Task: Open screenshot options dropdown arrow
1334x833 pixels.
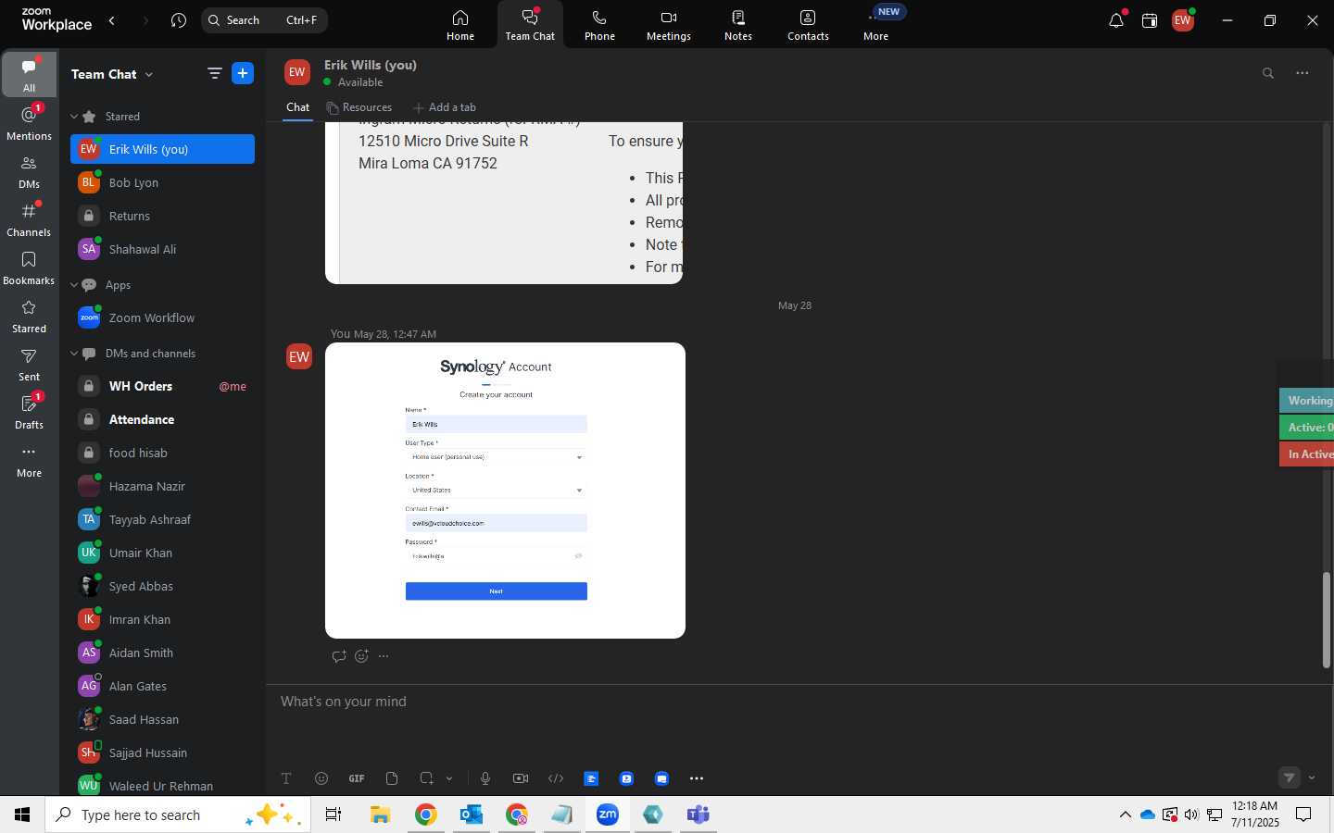Action: click(x=449, y=778)
